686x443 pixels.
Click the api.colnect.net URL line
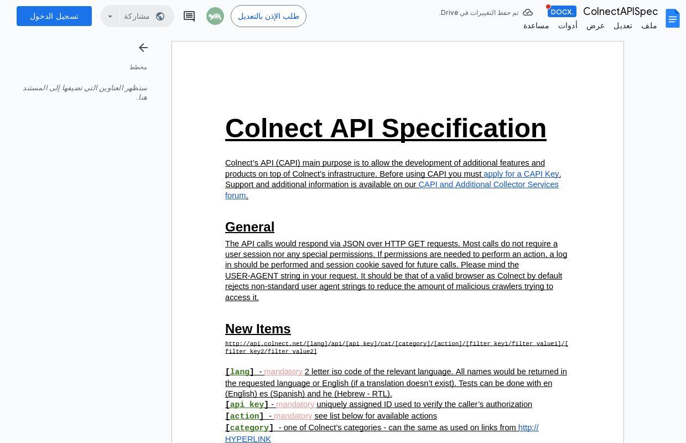pos(397,348)
